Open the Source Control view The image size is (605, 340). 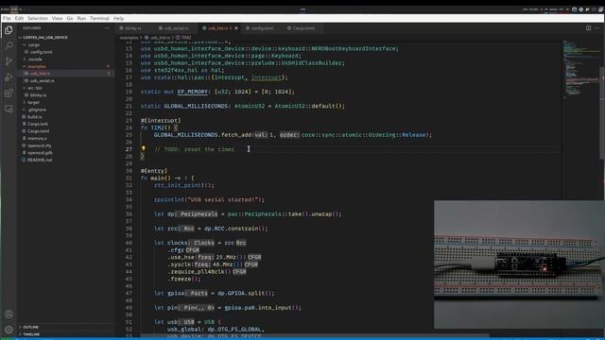9,61
